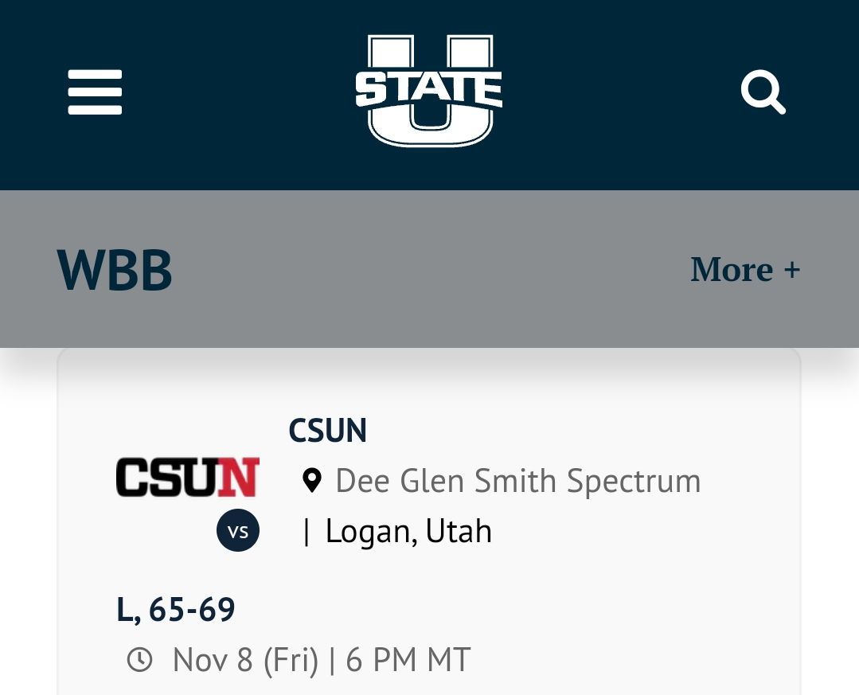Viewport: 859px width, 695px height.
Task: Click the clock icon beside game date
Action: coord(139,659)
